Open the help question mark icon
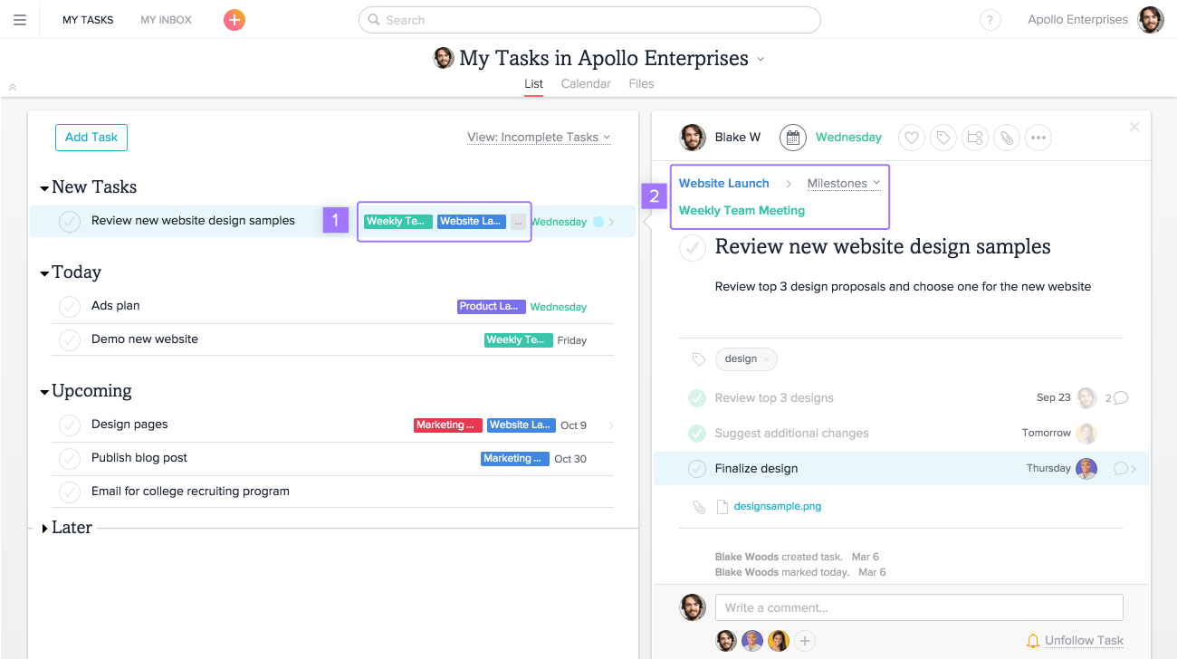This screenshot has width=1177, height=659. pyautogui.click(x=990, y=20)
